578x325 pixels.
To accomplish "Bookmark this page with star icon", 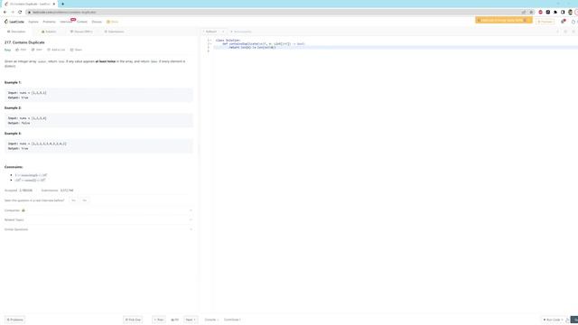I will pos(531,12).
